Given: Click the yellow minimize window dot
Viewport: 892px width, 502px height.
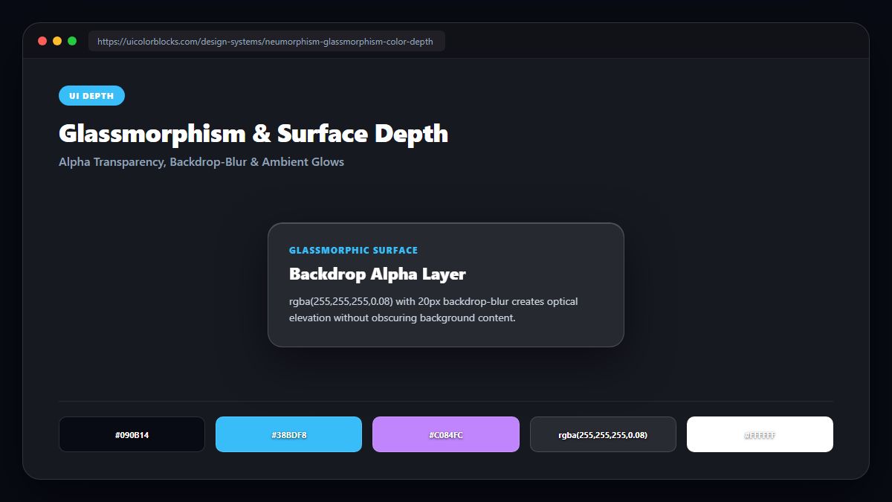Looking at the screenshot, I should pyautogui.click(x=57, y=41).
